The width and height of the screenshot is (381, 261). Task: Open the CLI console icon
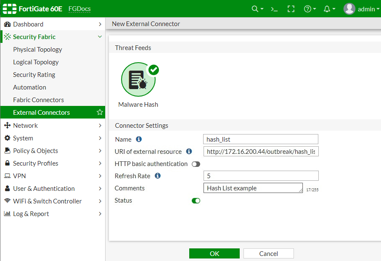tap(274, 9)
